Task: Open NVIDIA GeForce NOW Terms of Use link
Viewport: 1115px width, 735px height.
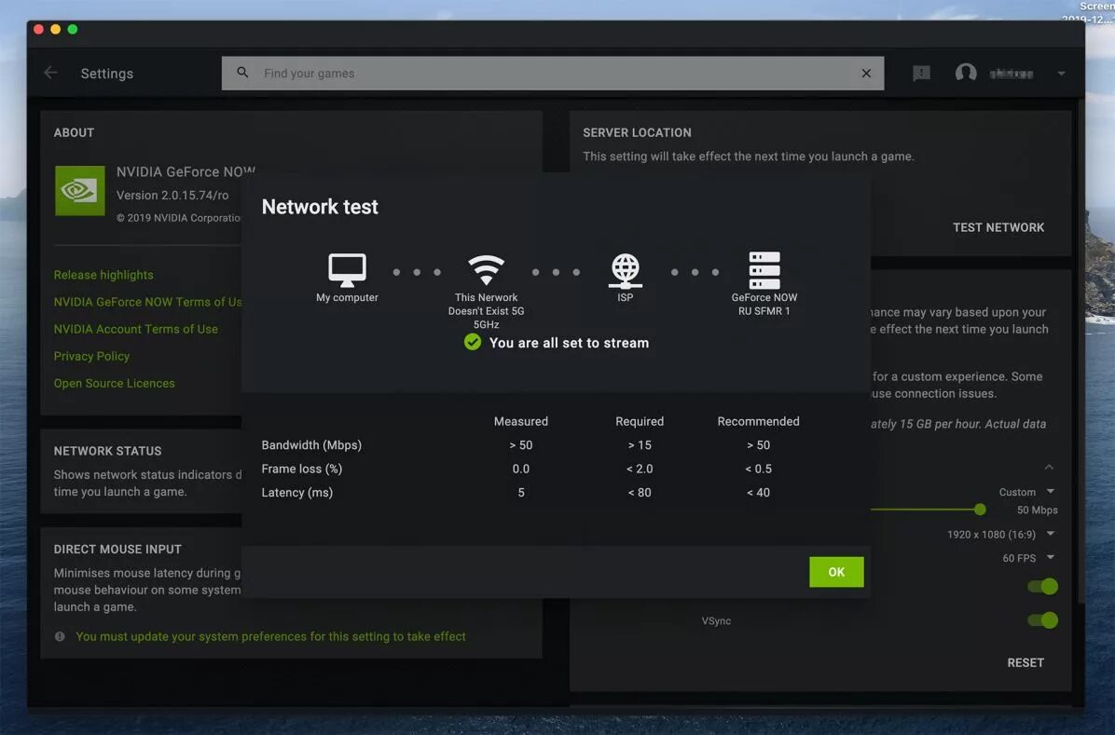Action: coord(148,302)
